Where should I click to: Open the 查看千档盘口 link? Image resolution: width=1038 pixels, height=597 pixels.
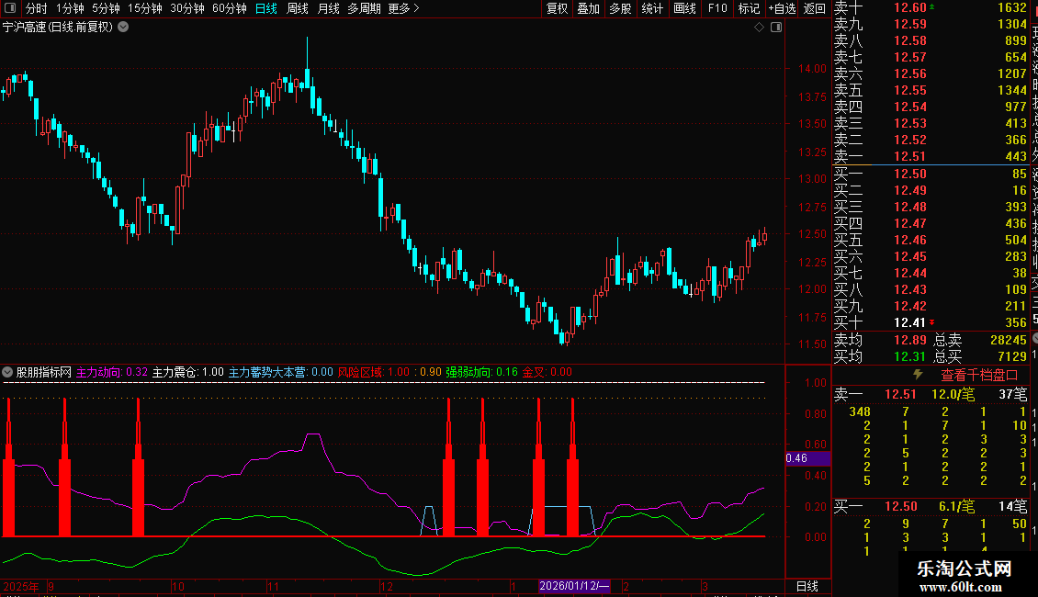pyautogui.click(x=979, y=375)
